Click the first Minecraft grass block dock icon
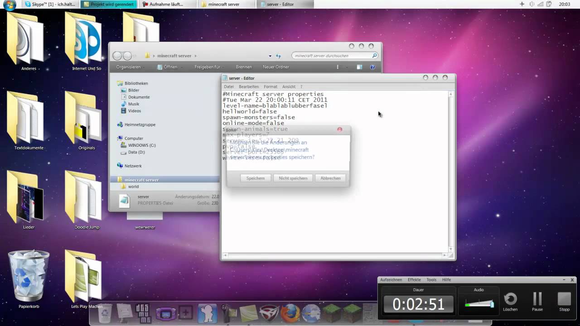Image resolution: width=580 pixels, height=326 pixels. pos(331,313)
